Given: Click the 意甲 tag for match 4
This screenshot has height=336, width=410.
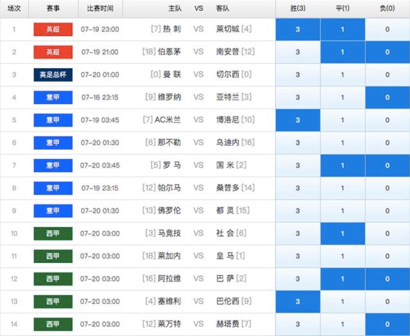Looking at the screenshot, I should pos(53,97).
